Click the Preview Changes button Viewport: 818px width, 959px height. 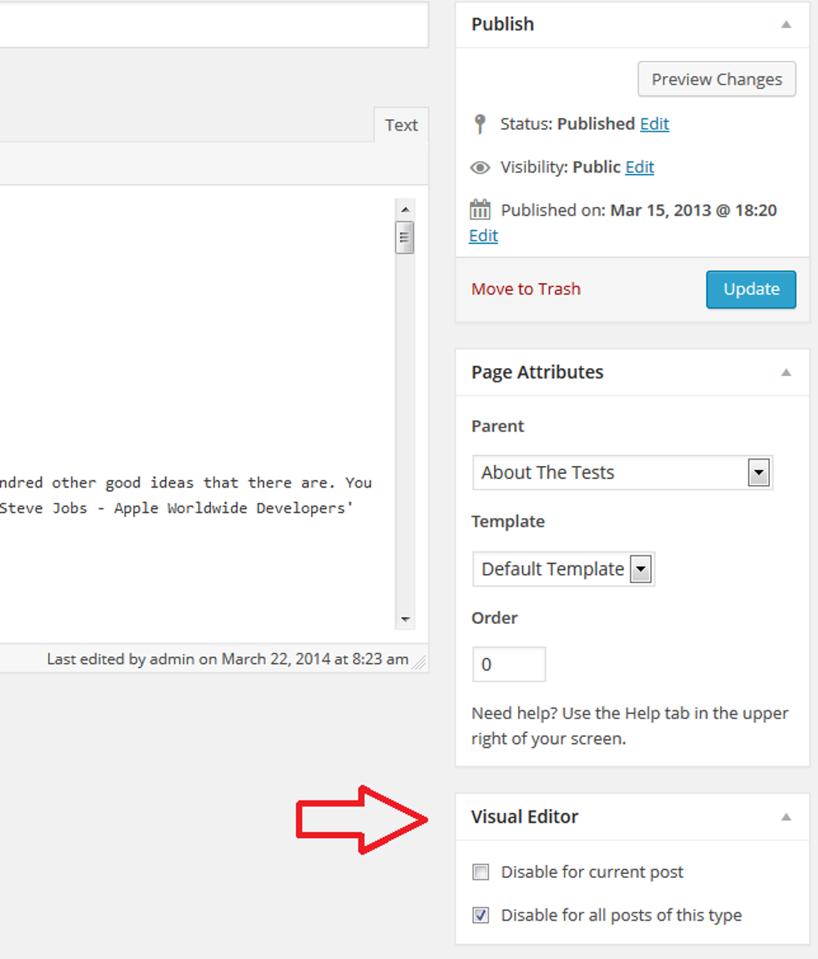[x=716, y=79]
